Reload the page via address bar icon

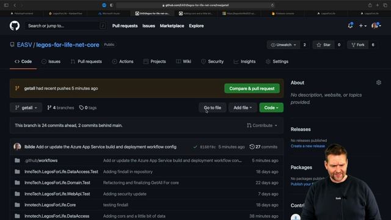272,5
